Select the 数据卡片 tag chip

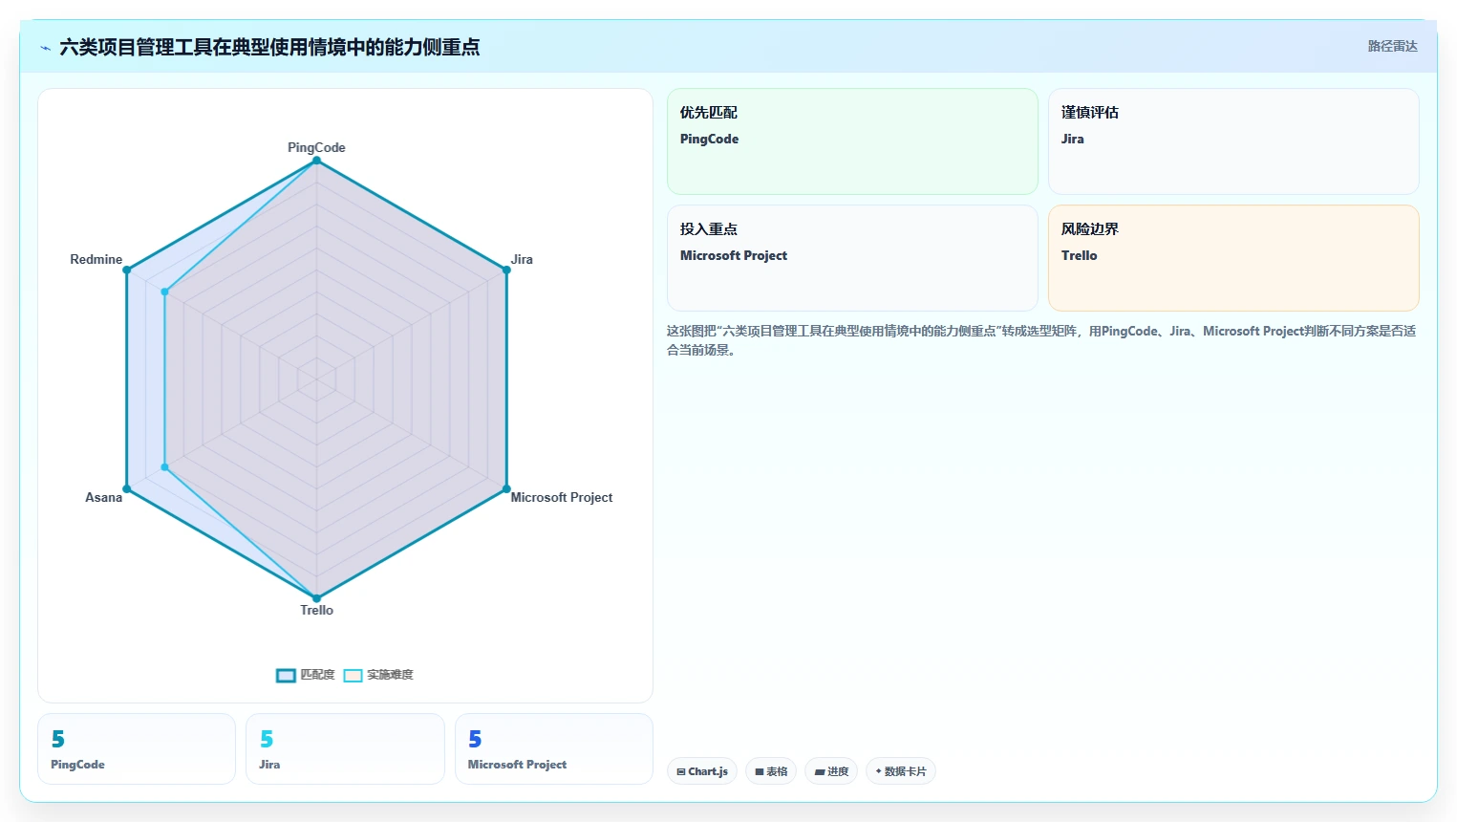(901, 771)
